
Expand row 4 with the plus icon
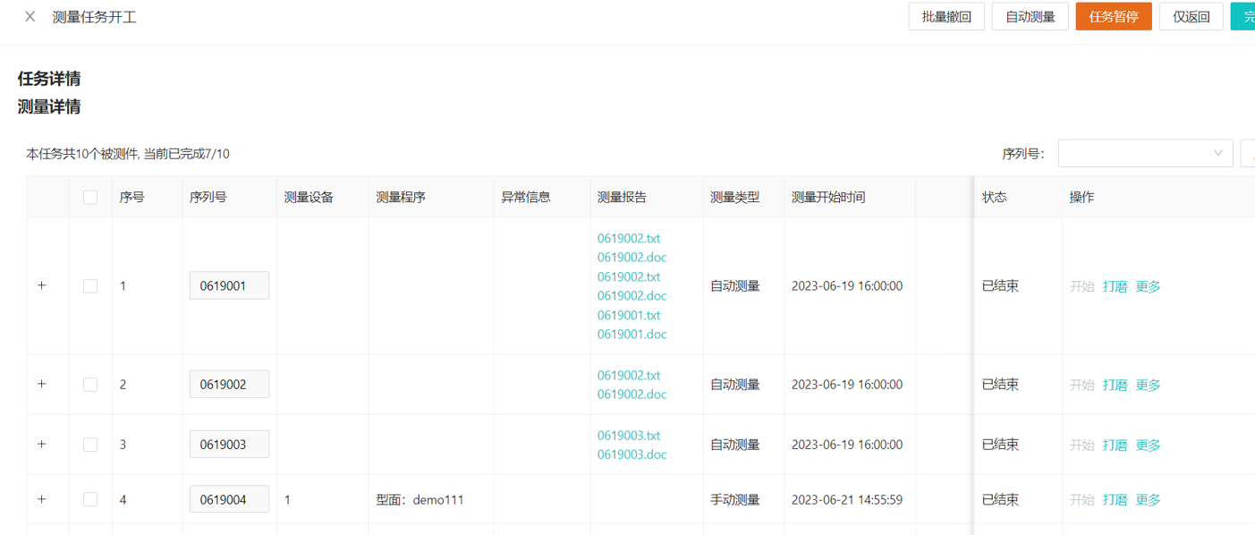pos(41,500)
